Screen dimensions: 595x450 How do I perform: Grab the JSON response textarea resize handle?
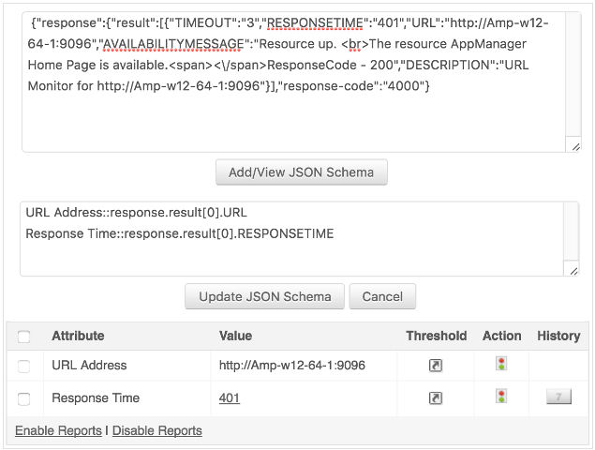(574, 145)
